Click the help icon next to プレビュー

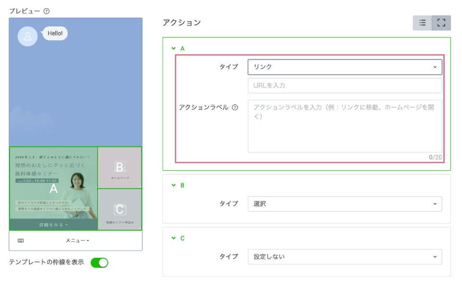coord(47,11)
